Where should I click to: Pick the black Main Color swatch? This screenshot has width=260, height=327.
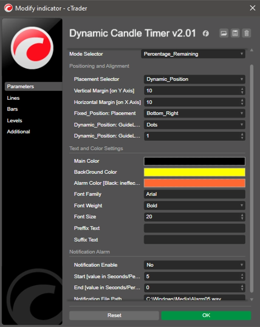click(x=195, y=161)
